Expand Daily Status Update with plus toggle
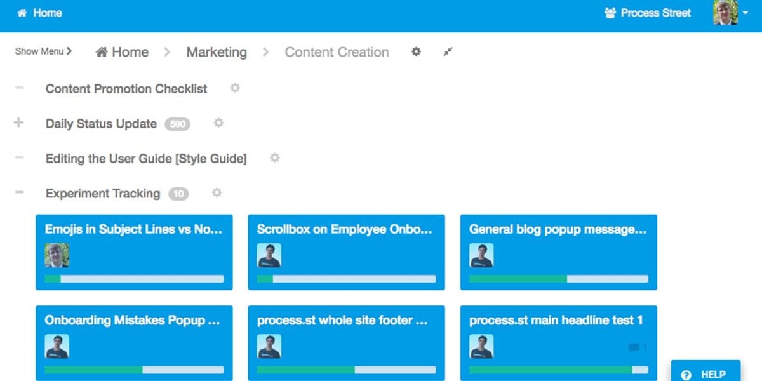Image resolution: width=762 pixels, height=381 pixels. (x=18, y=123)
